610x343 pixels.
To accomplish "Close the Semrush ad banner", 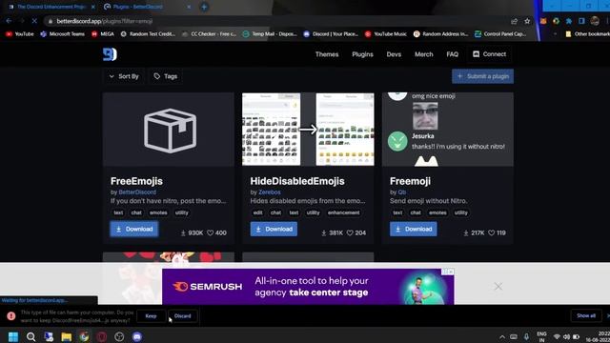I will 498,287.
